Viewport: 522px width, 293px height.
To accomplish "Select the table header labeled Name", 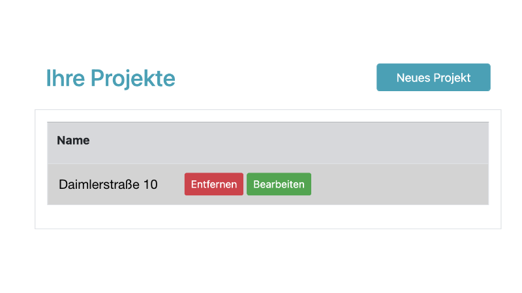I will tap(73, 141).
